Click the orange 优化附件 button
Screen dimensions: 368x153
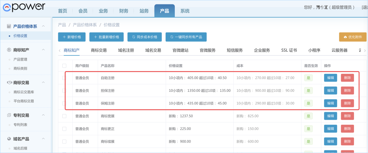click(x=353, y=37)
